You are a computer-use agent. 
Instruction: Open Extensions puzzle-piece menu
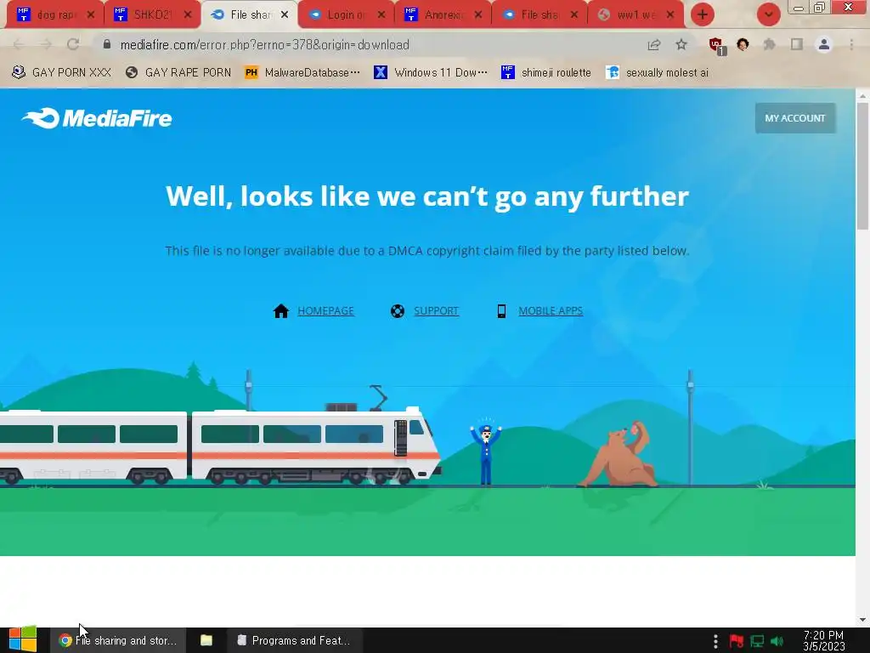[x=770, y=44]
